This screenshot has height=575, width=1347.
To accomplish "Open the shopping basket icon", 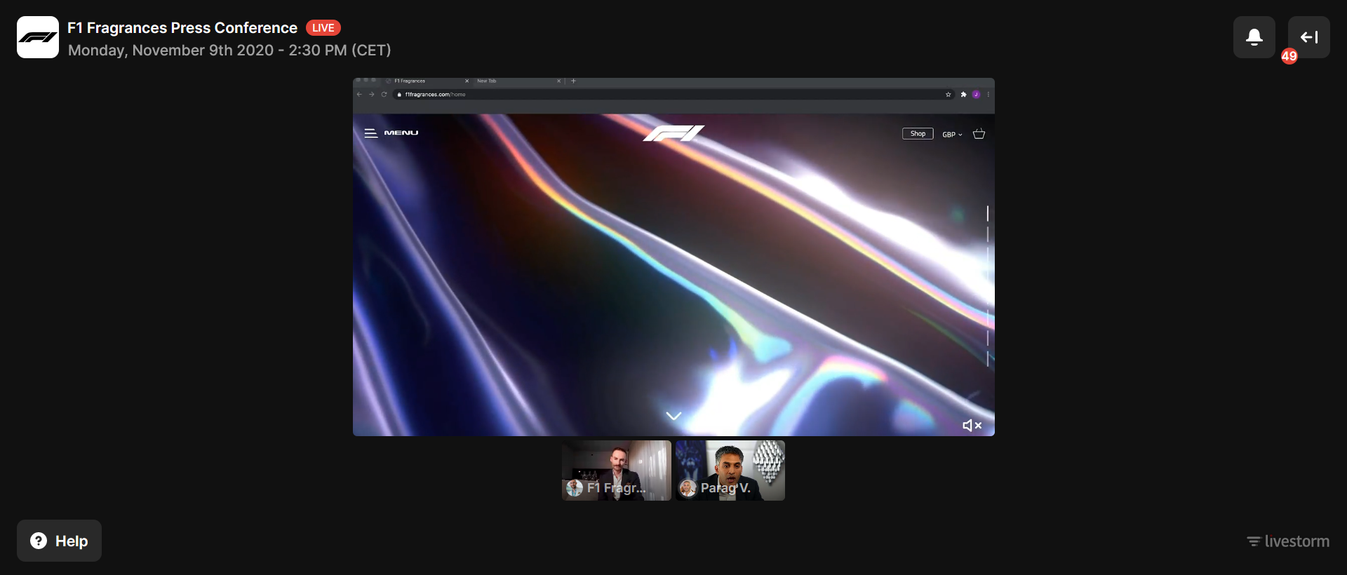I will (x=979, y=134).
